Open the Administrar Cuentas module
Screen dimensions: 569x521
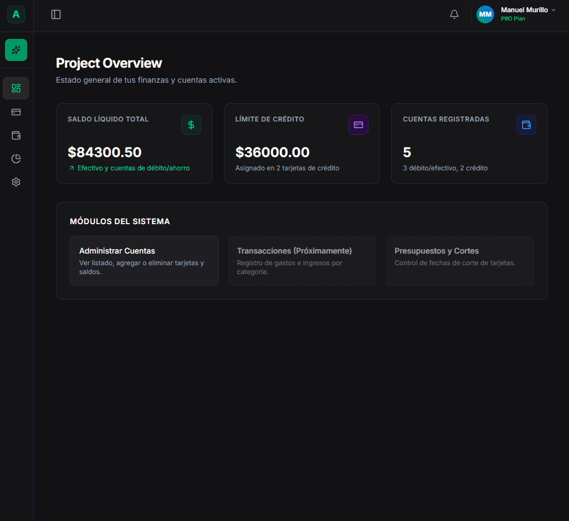[x=144, y=261]
